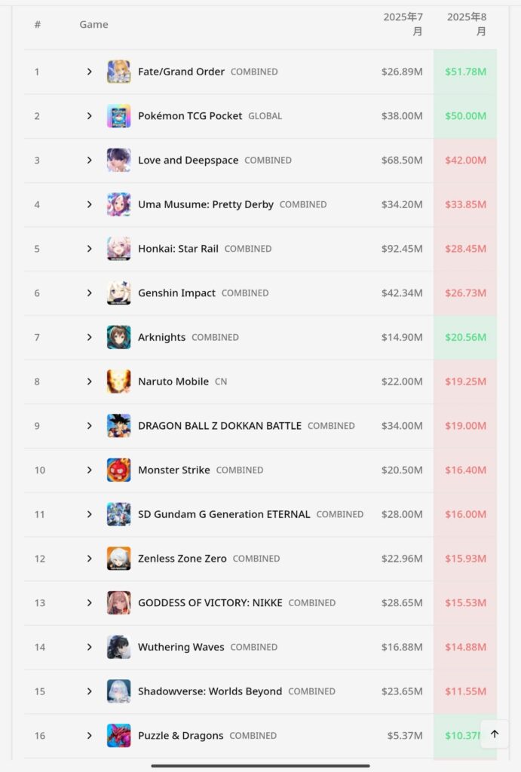The height and width of the screenshot is (772, 521).
Task: Click the SD Gundam G Generation ETERNAL icon
Action: click(118, 514)
